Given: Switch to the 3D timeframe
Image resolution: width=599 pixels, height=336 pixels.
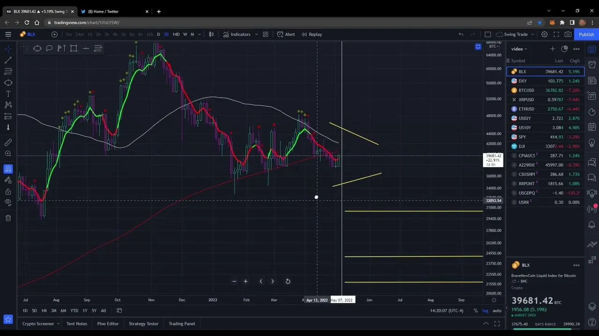Looking at the screenshot, I should click(x=166, y=34).
